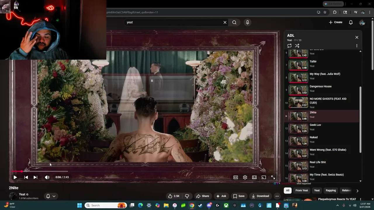Image resolution: width=374 pixels, height=210 pixels.
Task: Open Chrome media controls icon
Action: point(356,12)
